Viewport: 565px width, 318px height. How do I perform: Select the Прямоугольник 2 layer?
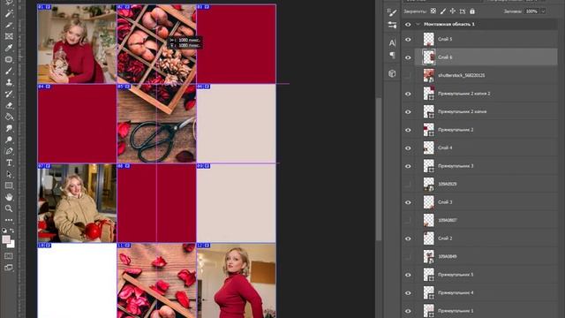[x=486, y=130]
